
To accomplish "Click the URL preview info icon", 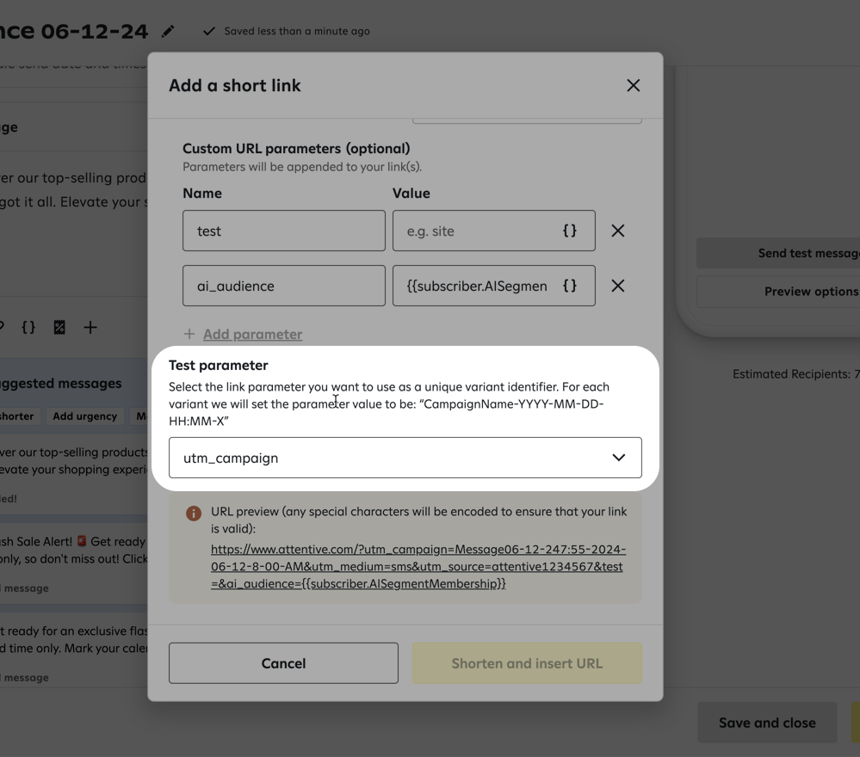I will [x=193, y=513].
